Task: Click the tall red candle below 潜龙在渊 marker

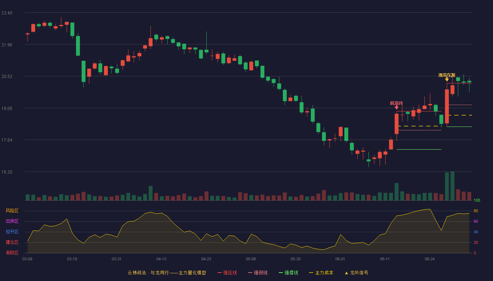Action: 447,106
